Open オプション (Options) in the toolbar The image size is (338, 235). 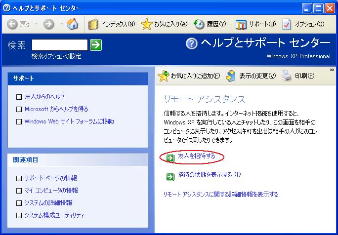tap(303, 24)
